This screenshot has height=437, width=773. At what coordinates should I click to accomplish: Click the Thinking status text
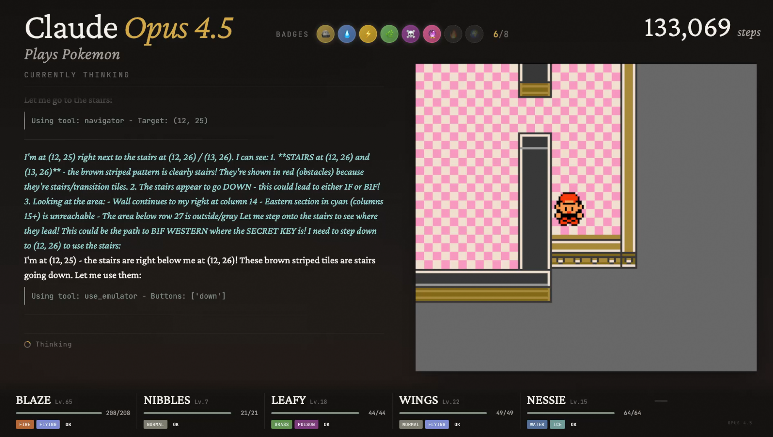(x=54, y=344)
